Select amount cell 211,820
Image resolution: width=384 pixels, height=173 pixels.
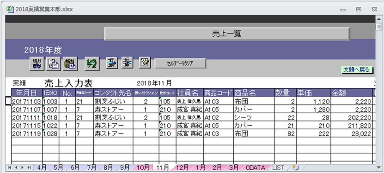[352, 125]
